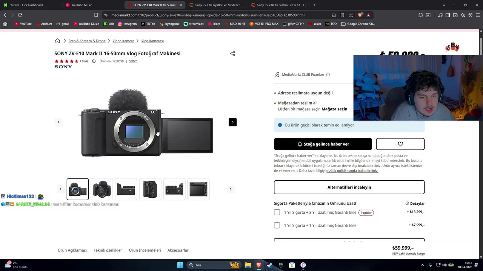The image size is (483, 271).
Task: Close the SONY ZV-E10 Mark II tab
Action: [x=181, y=5]
